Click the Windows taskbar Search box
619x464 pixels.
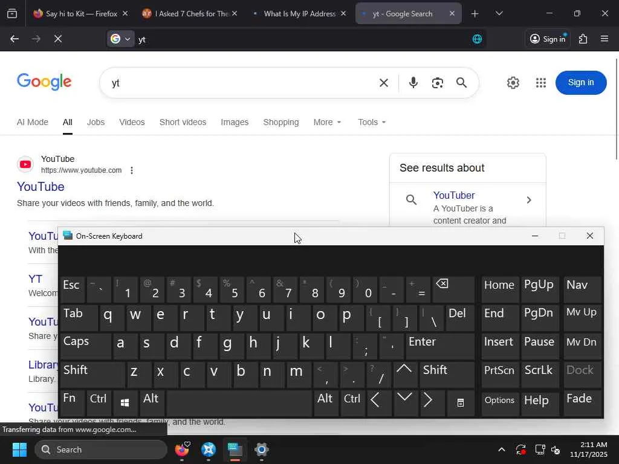tap(101, 449)
